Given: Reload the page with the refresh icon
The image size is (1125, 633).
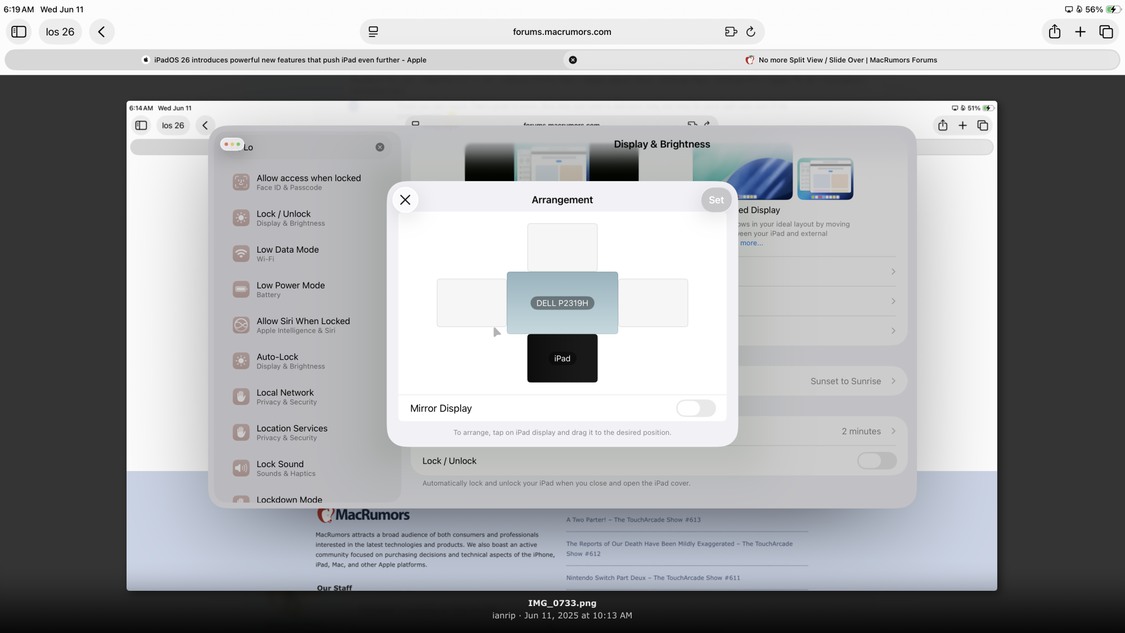Looking at the screenshot, I should [750, 32].
